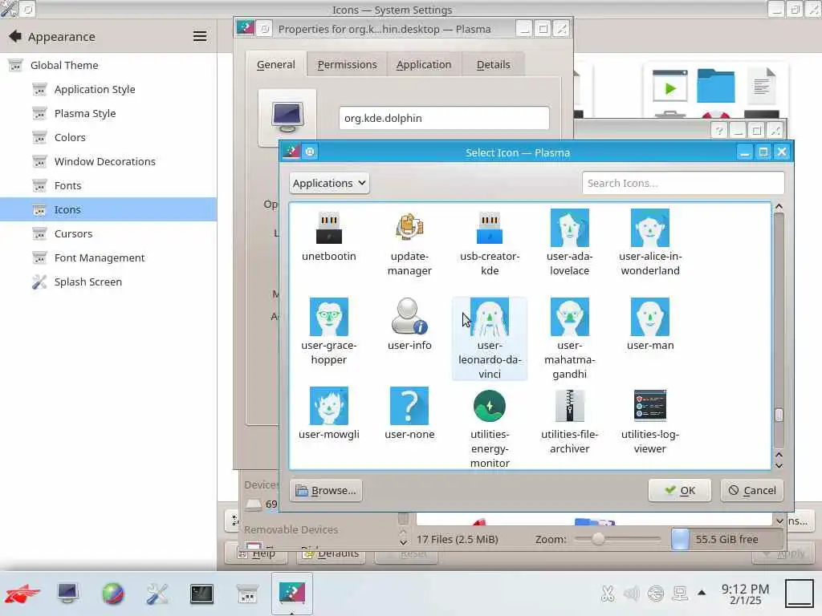The image size is (822, 616).
Task: Open Global Theme settings
Action: pos(108,65)
